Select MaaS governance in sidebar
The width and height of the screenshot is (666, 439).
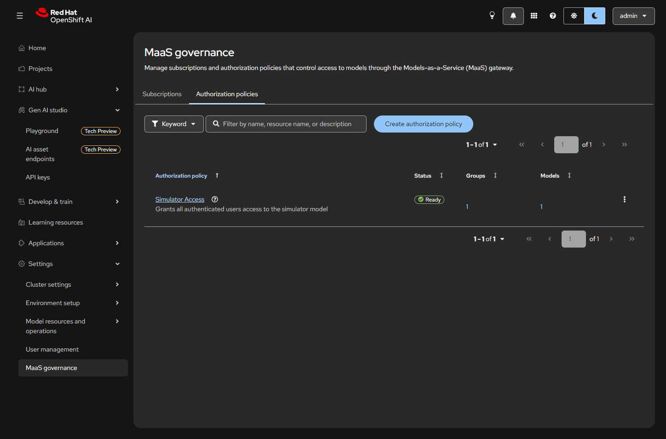click(73, 368)
